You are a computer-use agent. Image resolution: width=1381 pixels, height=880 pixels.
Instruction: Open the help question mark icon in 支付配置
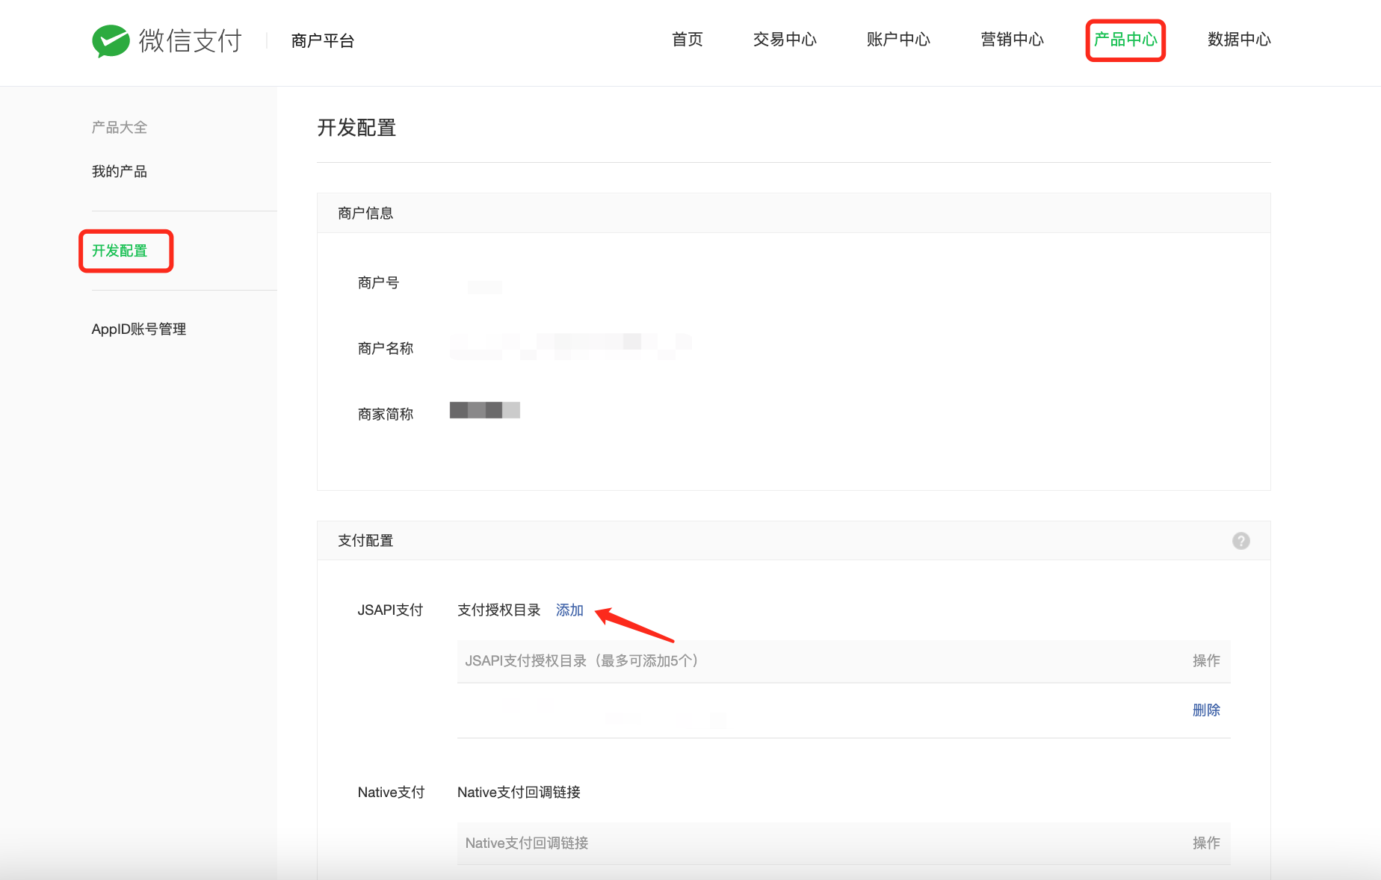(1241, 541)
